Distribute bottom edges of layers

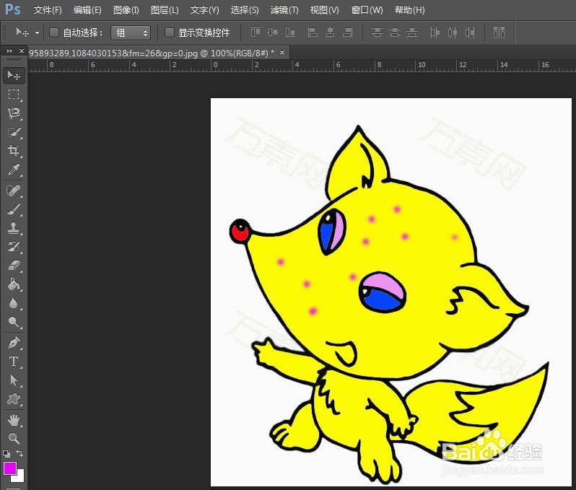tap(412, 32)
